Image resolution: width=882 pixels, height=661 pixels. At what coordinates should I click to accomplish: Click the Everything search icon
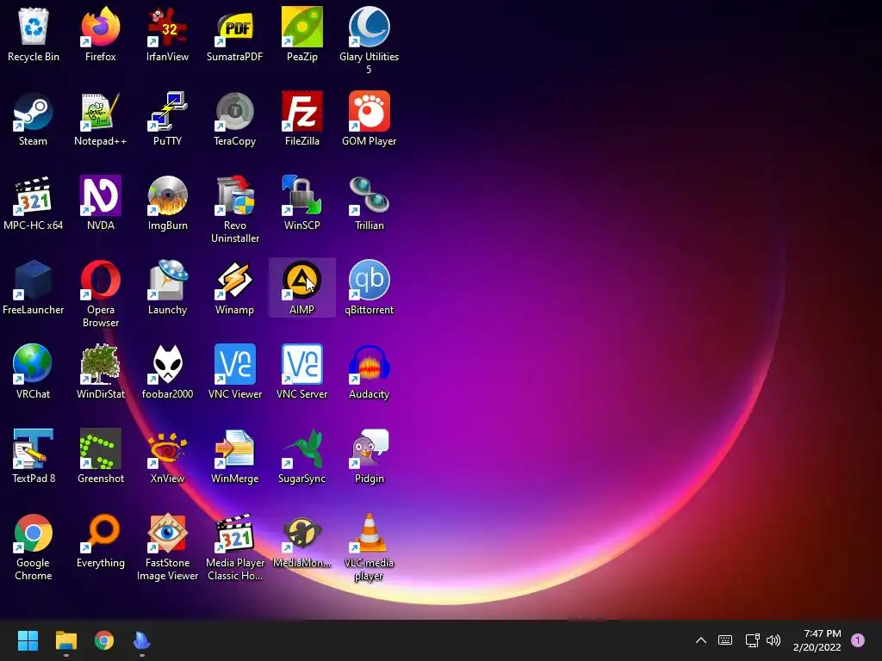(100, 533)
